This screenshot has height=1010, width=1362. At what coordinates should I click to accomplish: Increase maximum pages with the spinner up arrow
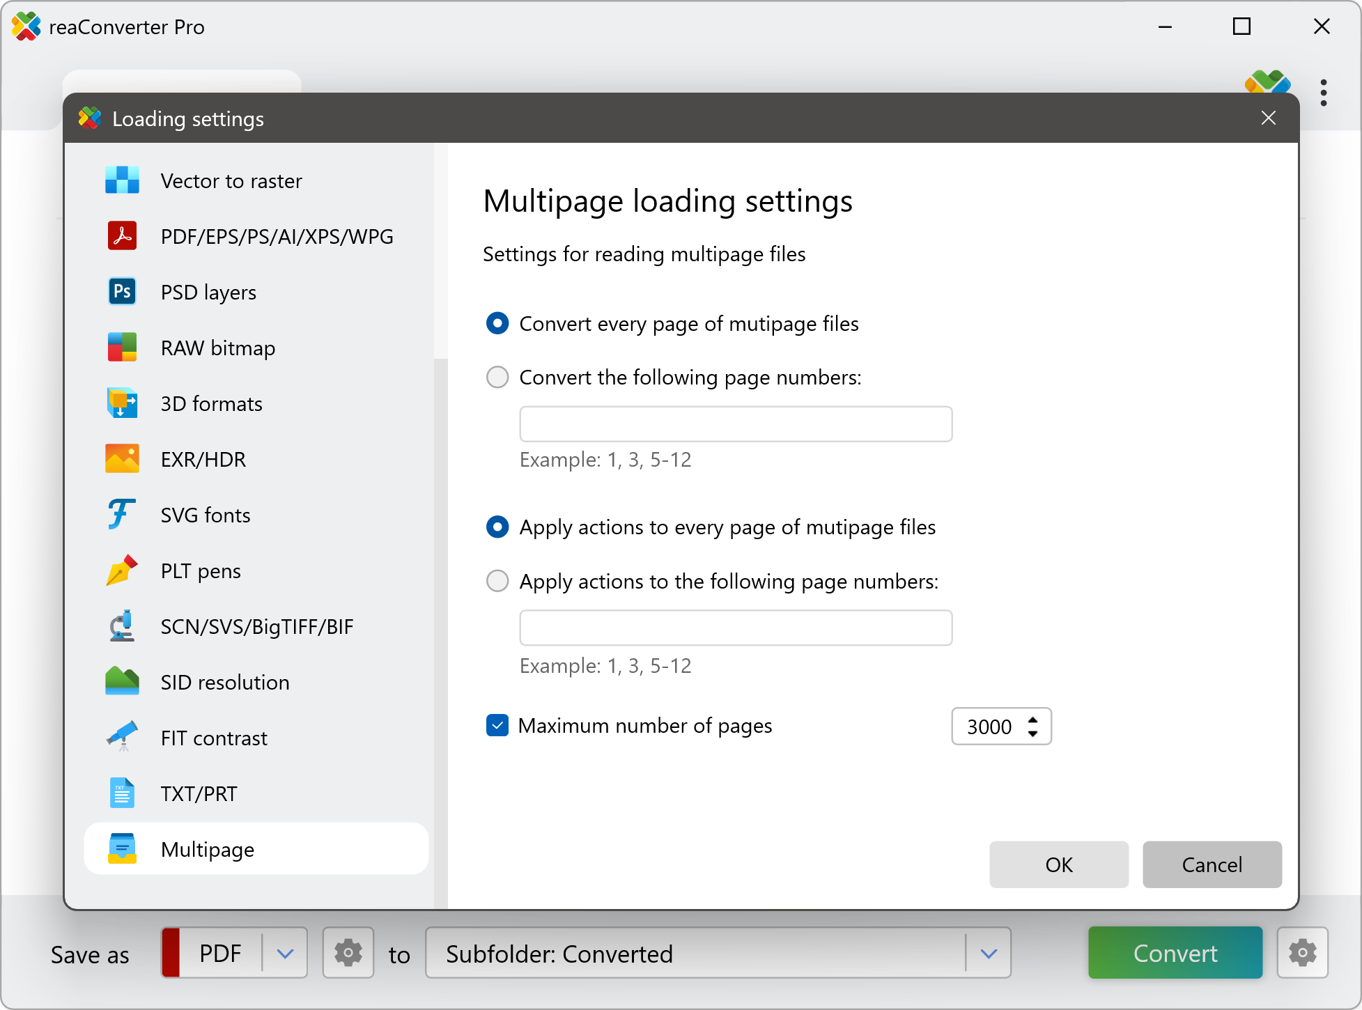pos(1033,720)
